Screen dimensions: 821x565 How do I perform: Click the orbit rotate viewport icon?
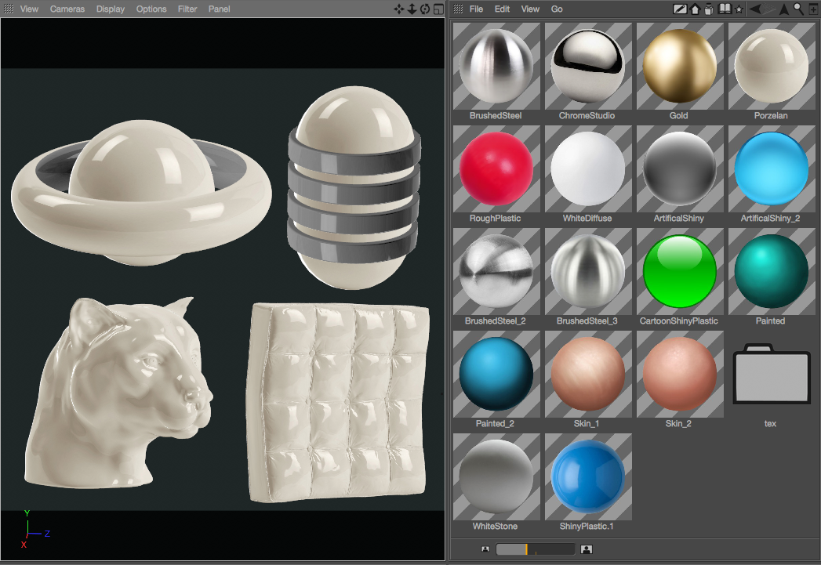[x=425, y=9]
